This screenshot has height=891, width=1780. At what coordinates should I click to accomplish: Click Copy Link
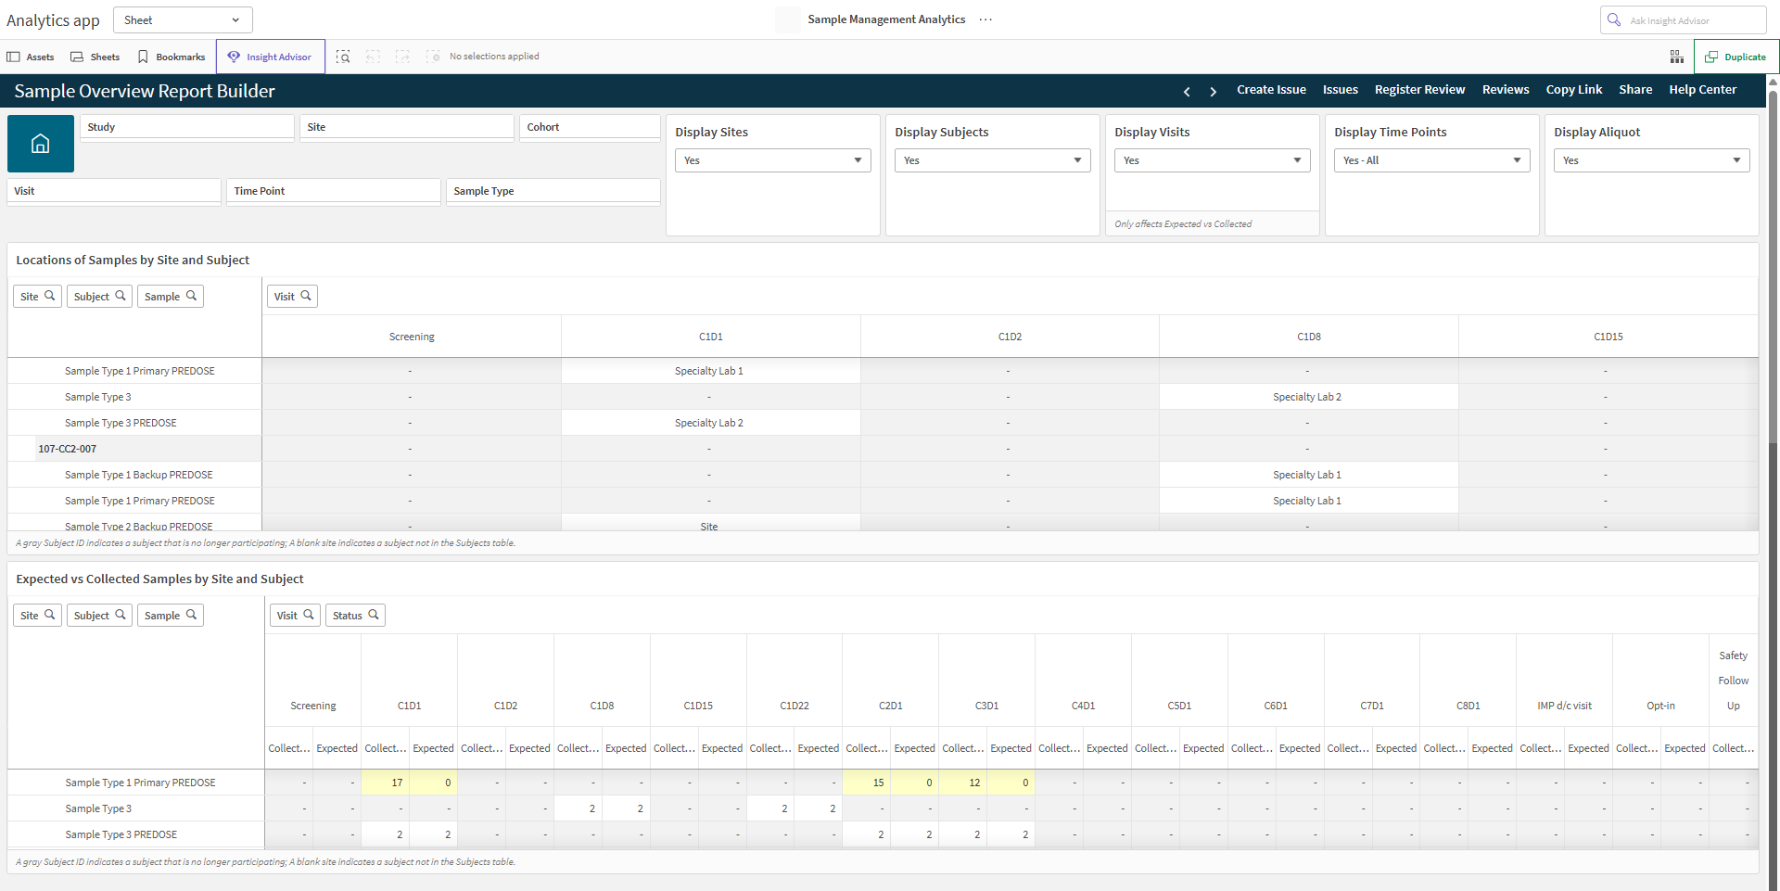tap(1574, 90)
